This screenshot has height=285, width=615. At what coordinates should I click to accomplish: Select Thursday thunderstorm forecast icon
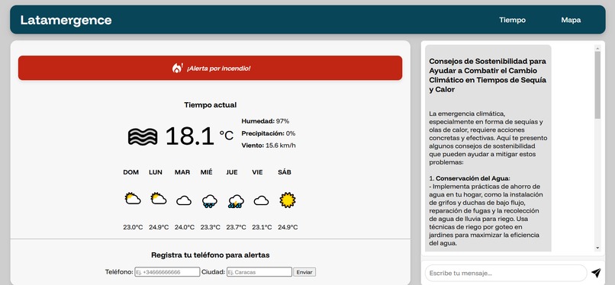(236, 201)
